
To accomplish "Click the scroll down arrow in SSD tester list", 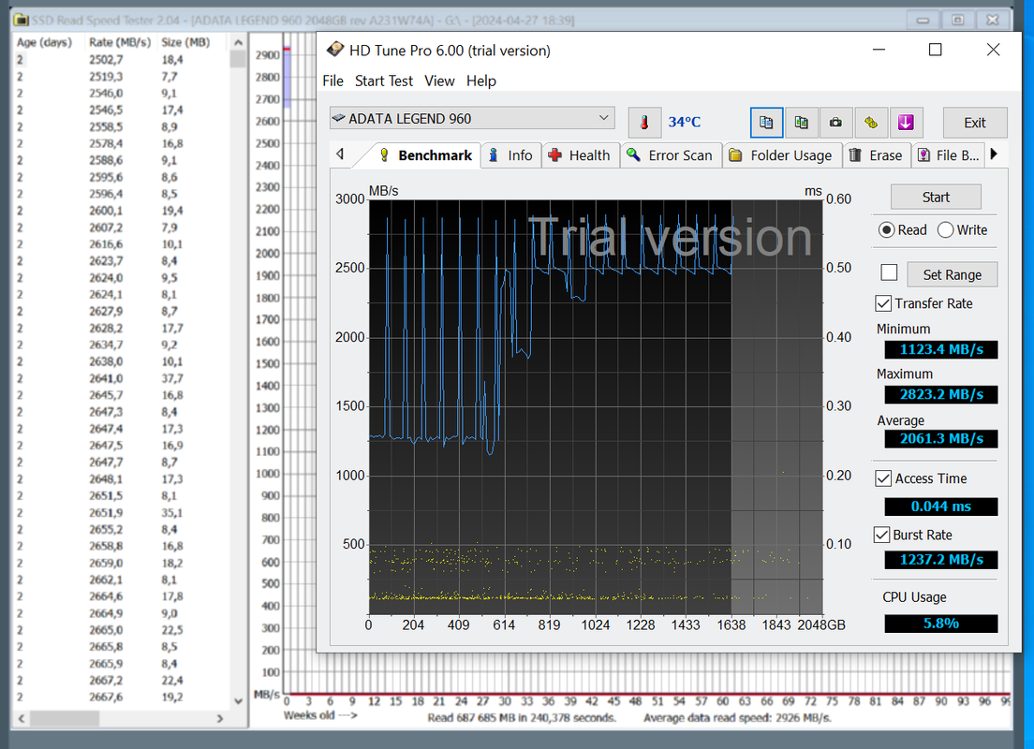I will pyautogui.click(x=238, y=701).
